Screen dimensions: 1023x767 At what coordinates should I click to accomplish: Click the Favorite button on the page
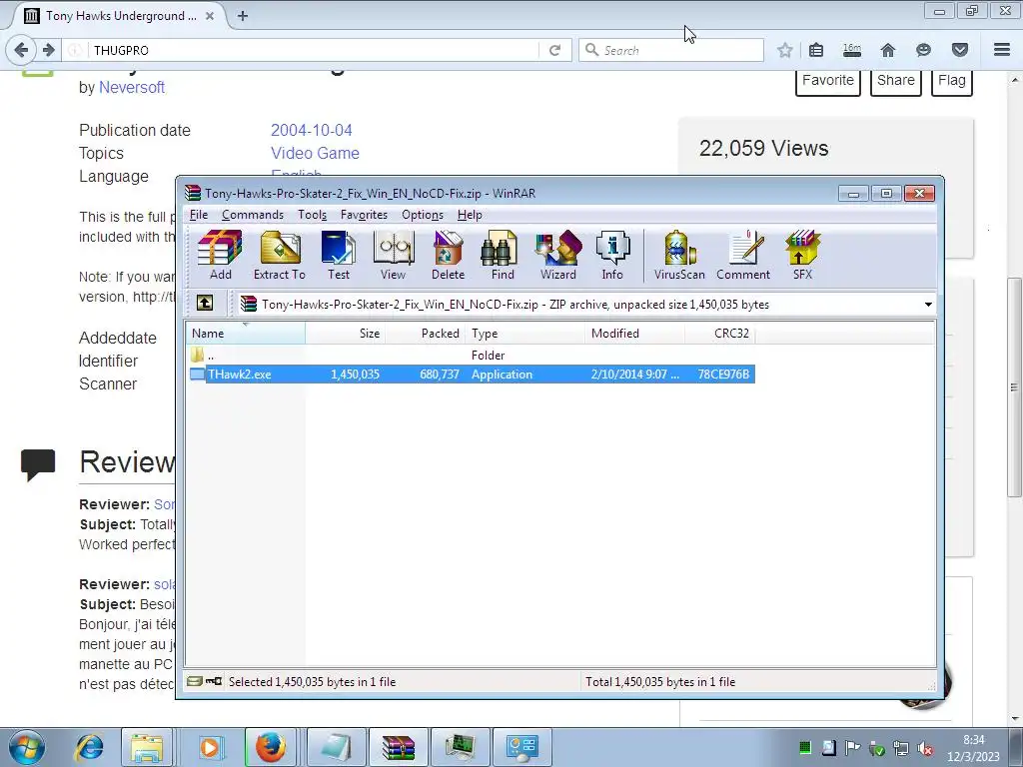click(x=828, y=82)
